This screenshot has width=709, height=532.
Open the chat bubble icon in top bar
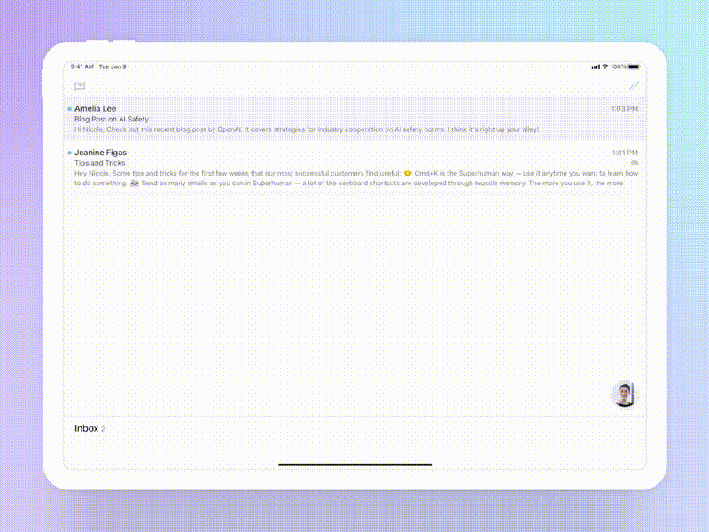(x=80, y=86)
